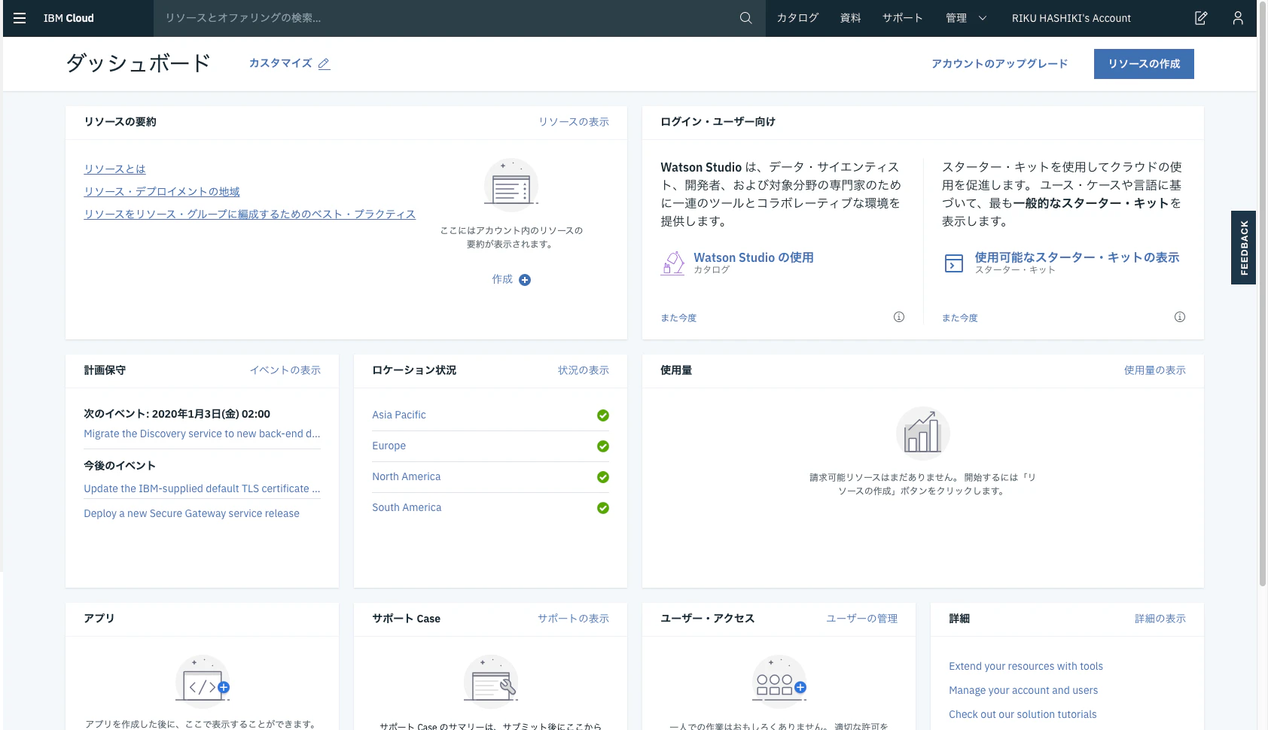Expand the 管理 dropdown menu
The image size is (1268, 730).
click(966, 18)
